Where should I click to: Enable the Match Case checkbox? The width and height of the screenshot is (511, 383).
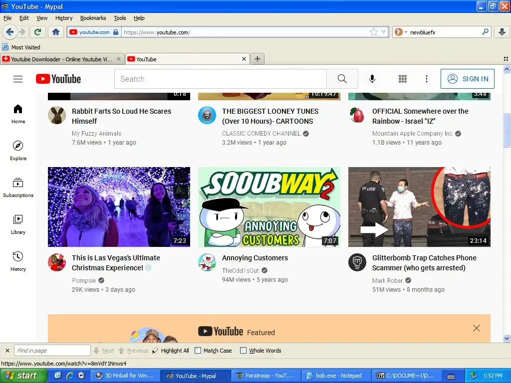click(198, 351)
